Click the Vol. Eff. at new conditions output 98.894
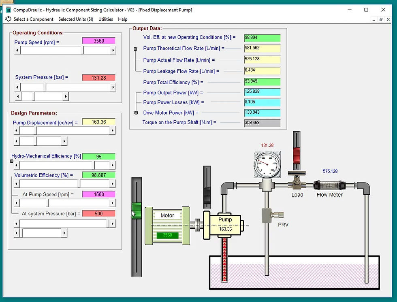This screenshot has width=397, height=302. (263, 38)
